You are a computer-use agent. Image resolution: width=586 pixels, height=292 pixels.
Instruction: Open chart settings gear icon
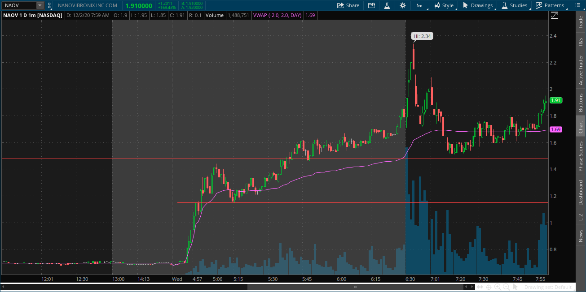[402, 5]
